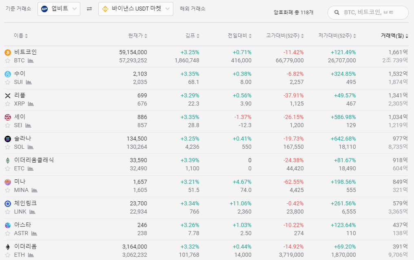The height and width of the screenshot is (260, 414).
Task: Click the Solana coin logo icon
Action: pos(7,139)
